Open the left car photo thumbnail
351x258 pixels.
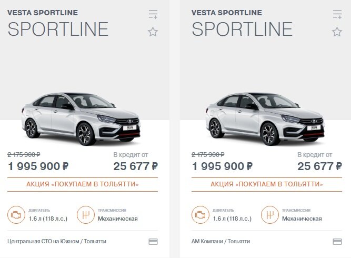(81, 118)
